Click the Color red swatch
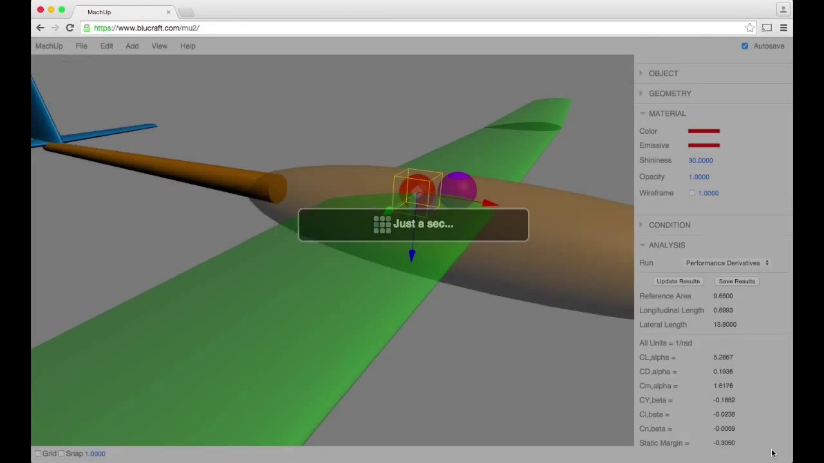The image size is (824, 463). tap(704, 131)
